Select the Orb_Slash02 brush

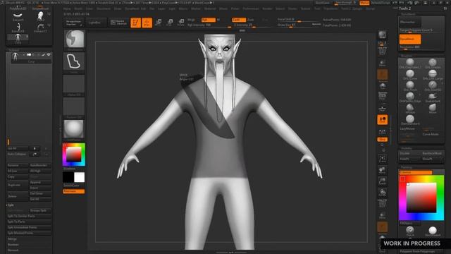(x=432, y=86)
